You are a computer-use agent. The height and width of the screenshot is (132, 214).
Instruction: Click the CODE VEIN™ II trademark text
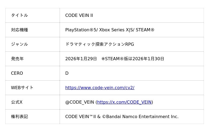tap(80, 117)
